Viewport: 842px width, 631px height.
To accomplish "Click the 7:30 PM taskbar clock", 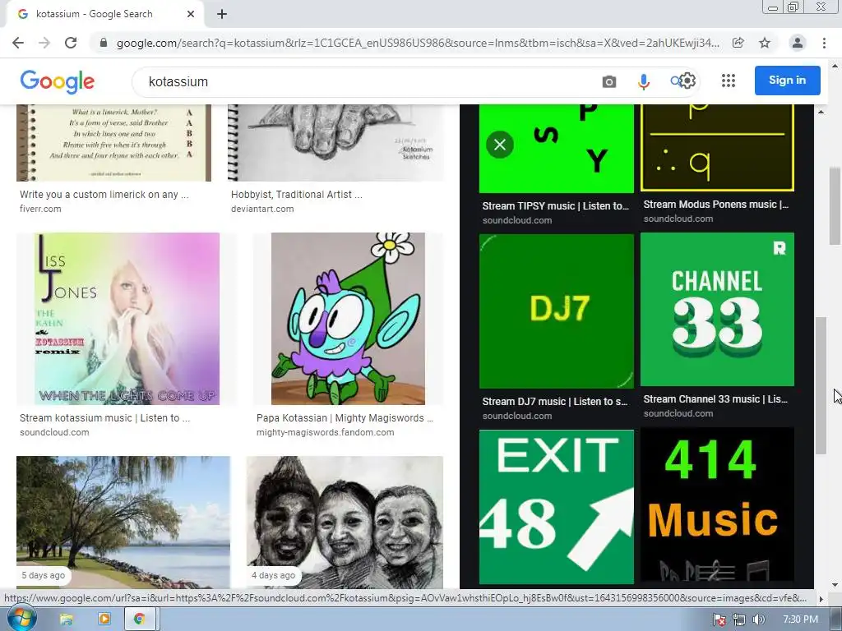I will pos(800,619).
